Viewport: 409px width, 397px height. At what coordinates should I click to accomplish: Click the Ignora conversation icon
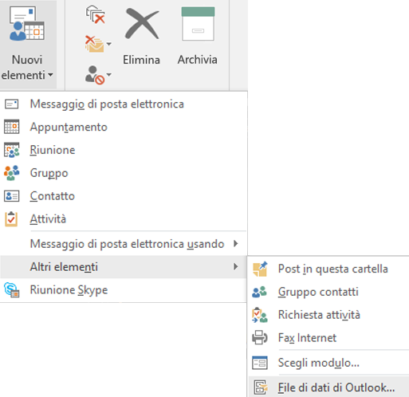coord(96,15)
